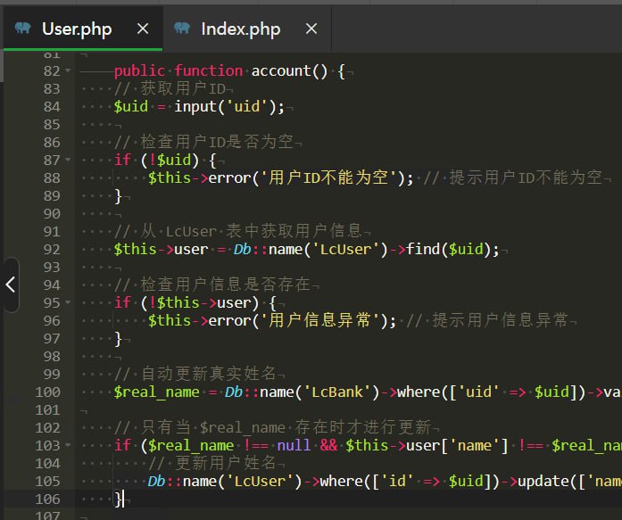Image resolution: width=622 pixels, height=520 pixels.
Task: Switch to the User.php tab
Action: click(x=77, y=29)
